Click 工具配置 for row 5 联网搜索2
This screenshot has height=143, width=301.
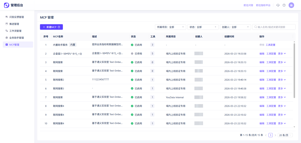(x=271, y=80)
